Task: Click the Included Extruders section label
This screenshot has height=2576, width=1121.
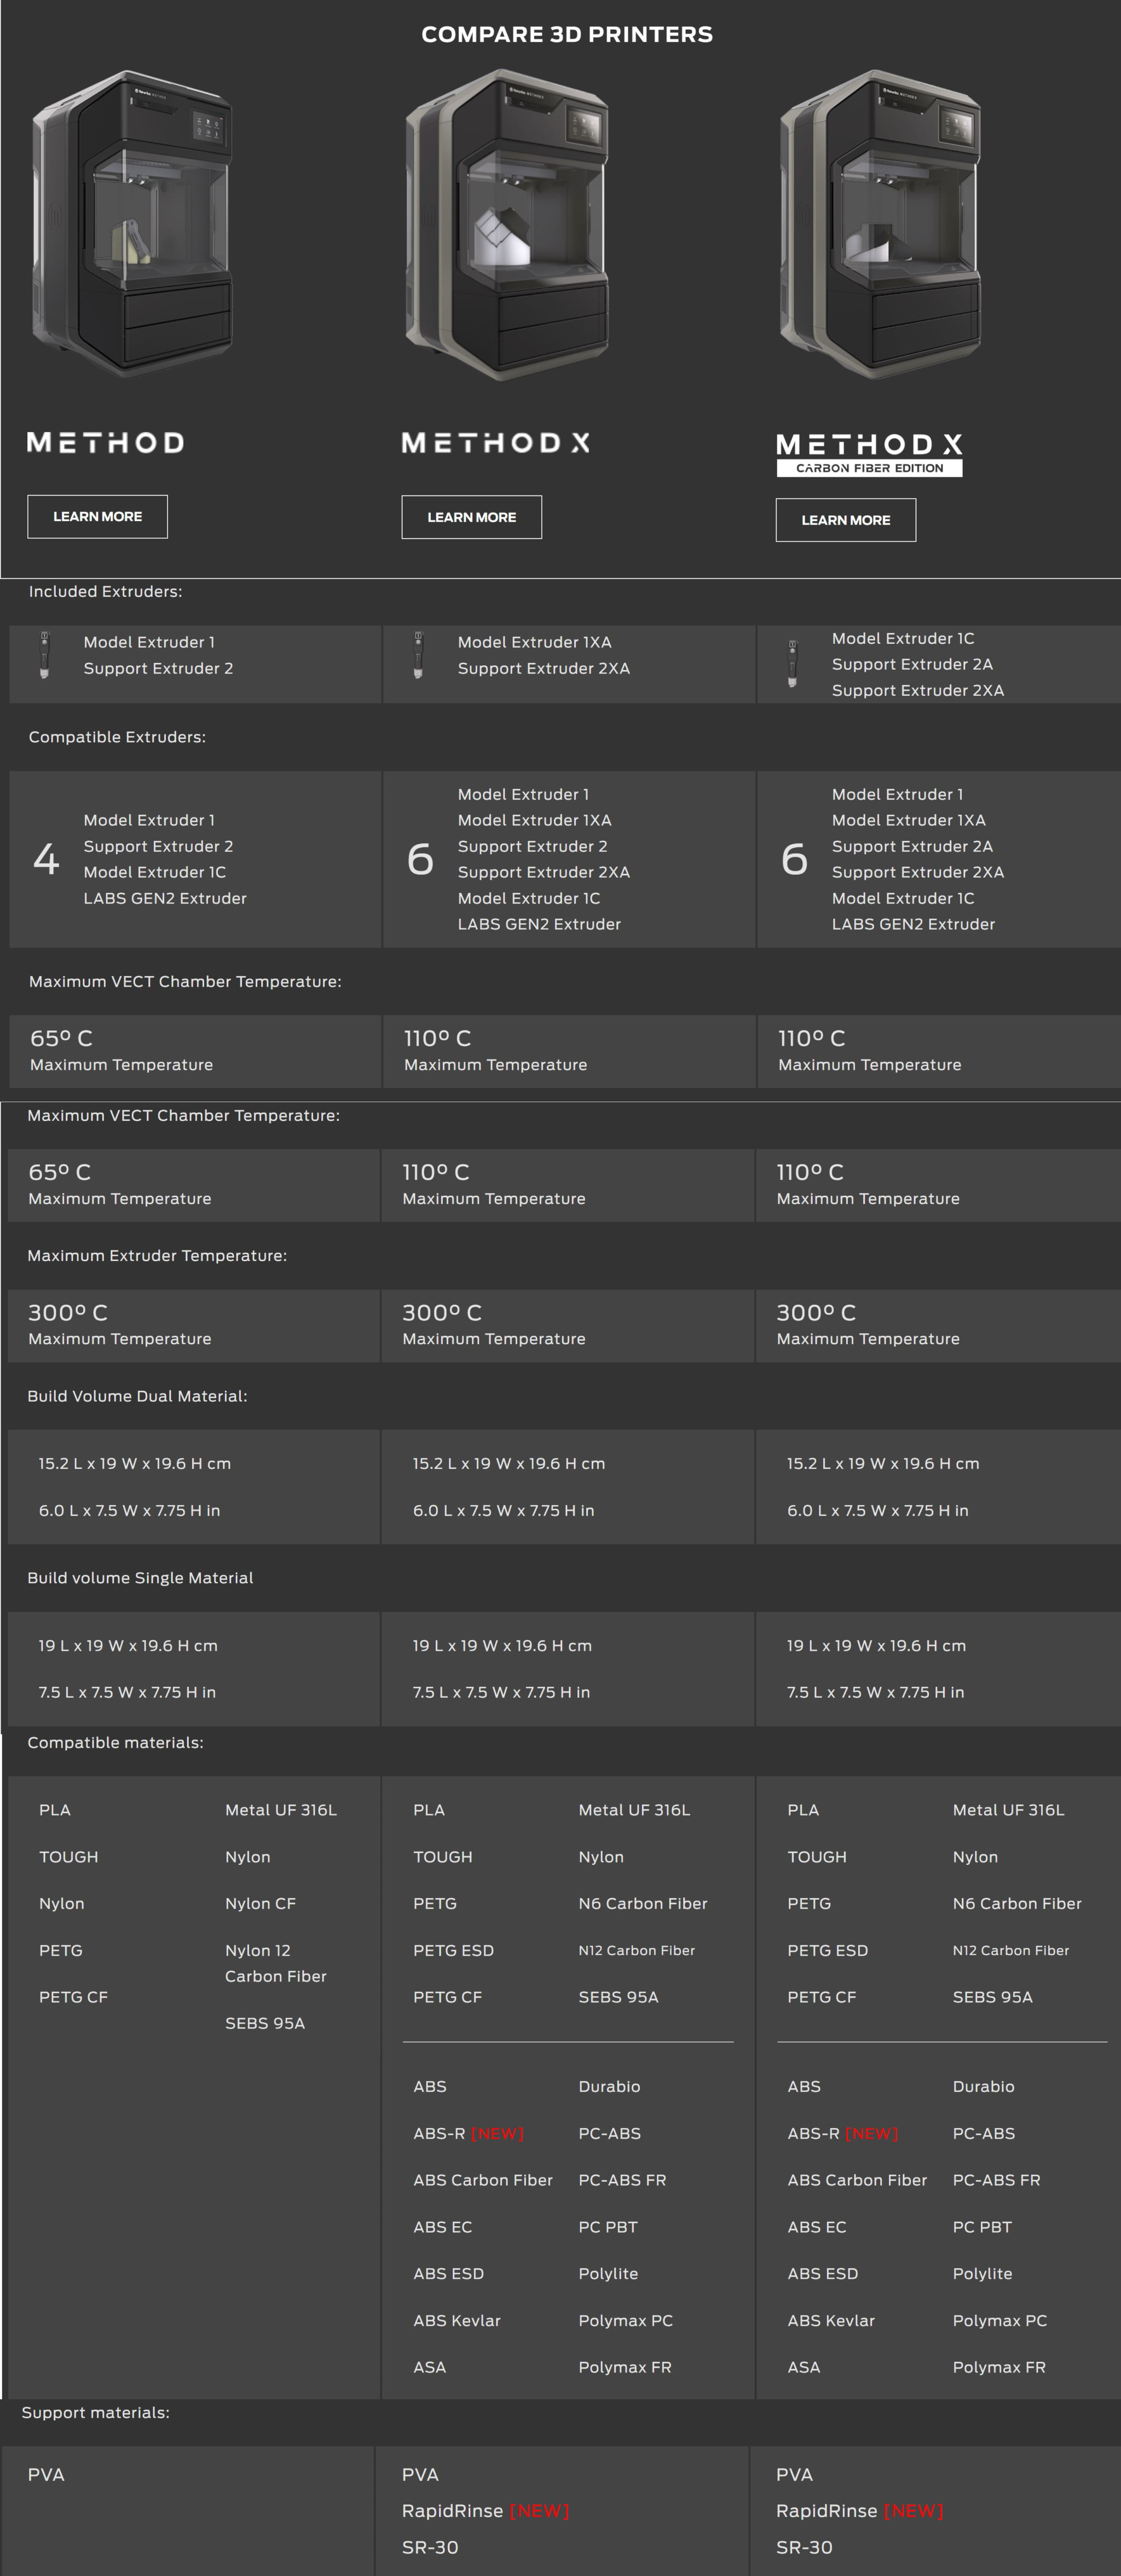Action: (105, 591)
